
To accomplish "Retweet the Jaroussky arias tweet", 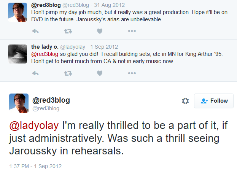I will click(68, 31).
